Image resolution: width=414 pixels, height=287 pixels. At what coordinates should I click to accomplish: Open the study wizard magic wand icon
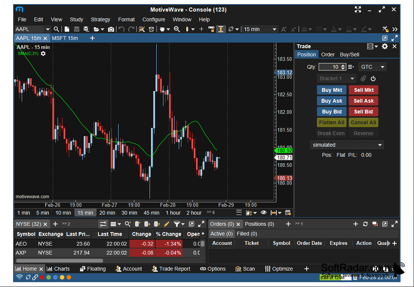tap(142, 29)
